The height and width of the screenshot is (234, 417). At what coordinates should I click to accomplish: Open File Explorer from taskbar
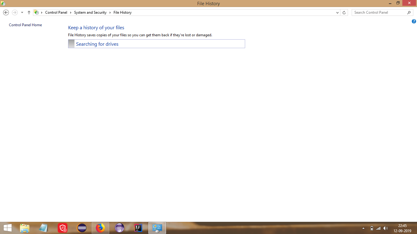point(25,228)
